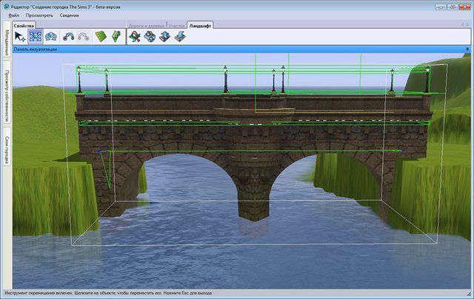Image resolution: width=474 pixels, height=299 pixels.
Task: Click the terrain paint brush icon
Action: [136, 37]
